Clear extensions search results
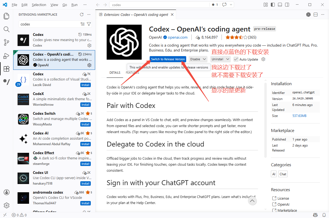Image resolution: width=329 pixels, height=218 pixels. pos(83,24)
